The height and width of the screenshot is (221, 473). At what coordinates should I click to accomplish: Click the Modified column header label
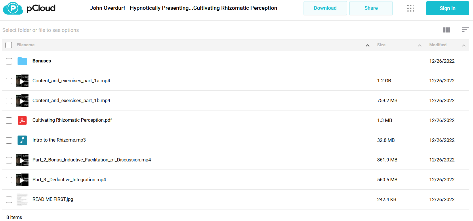(438, 45)
